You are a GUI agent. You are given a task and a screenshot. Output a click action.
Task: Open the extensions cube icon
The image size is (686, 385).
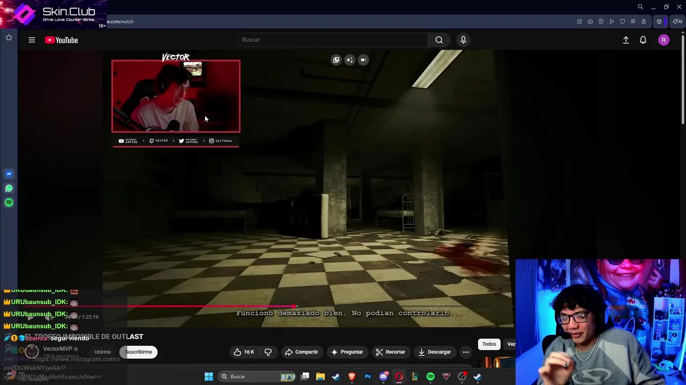[659, 21]
